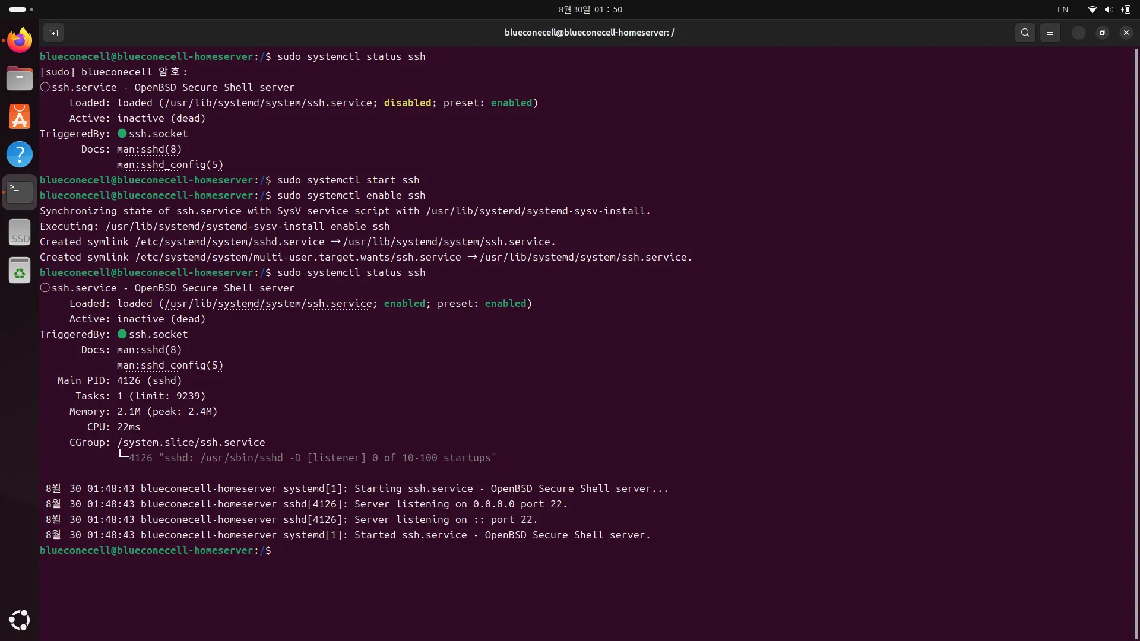1140x641 pixels.
Task: Open the system menu via volume icon
Action: click(1108, 9)
